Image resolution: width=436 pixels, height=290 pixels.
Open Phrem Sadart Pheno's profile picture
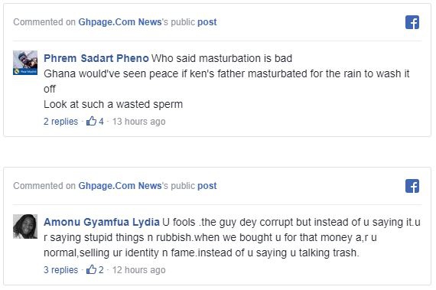coord(25,63)
